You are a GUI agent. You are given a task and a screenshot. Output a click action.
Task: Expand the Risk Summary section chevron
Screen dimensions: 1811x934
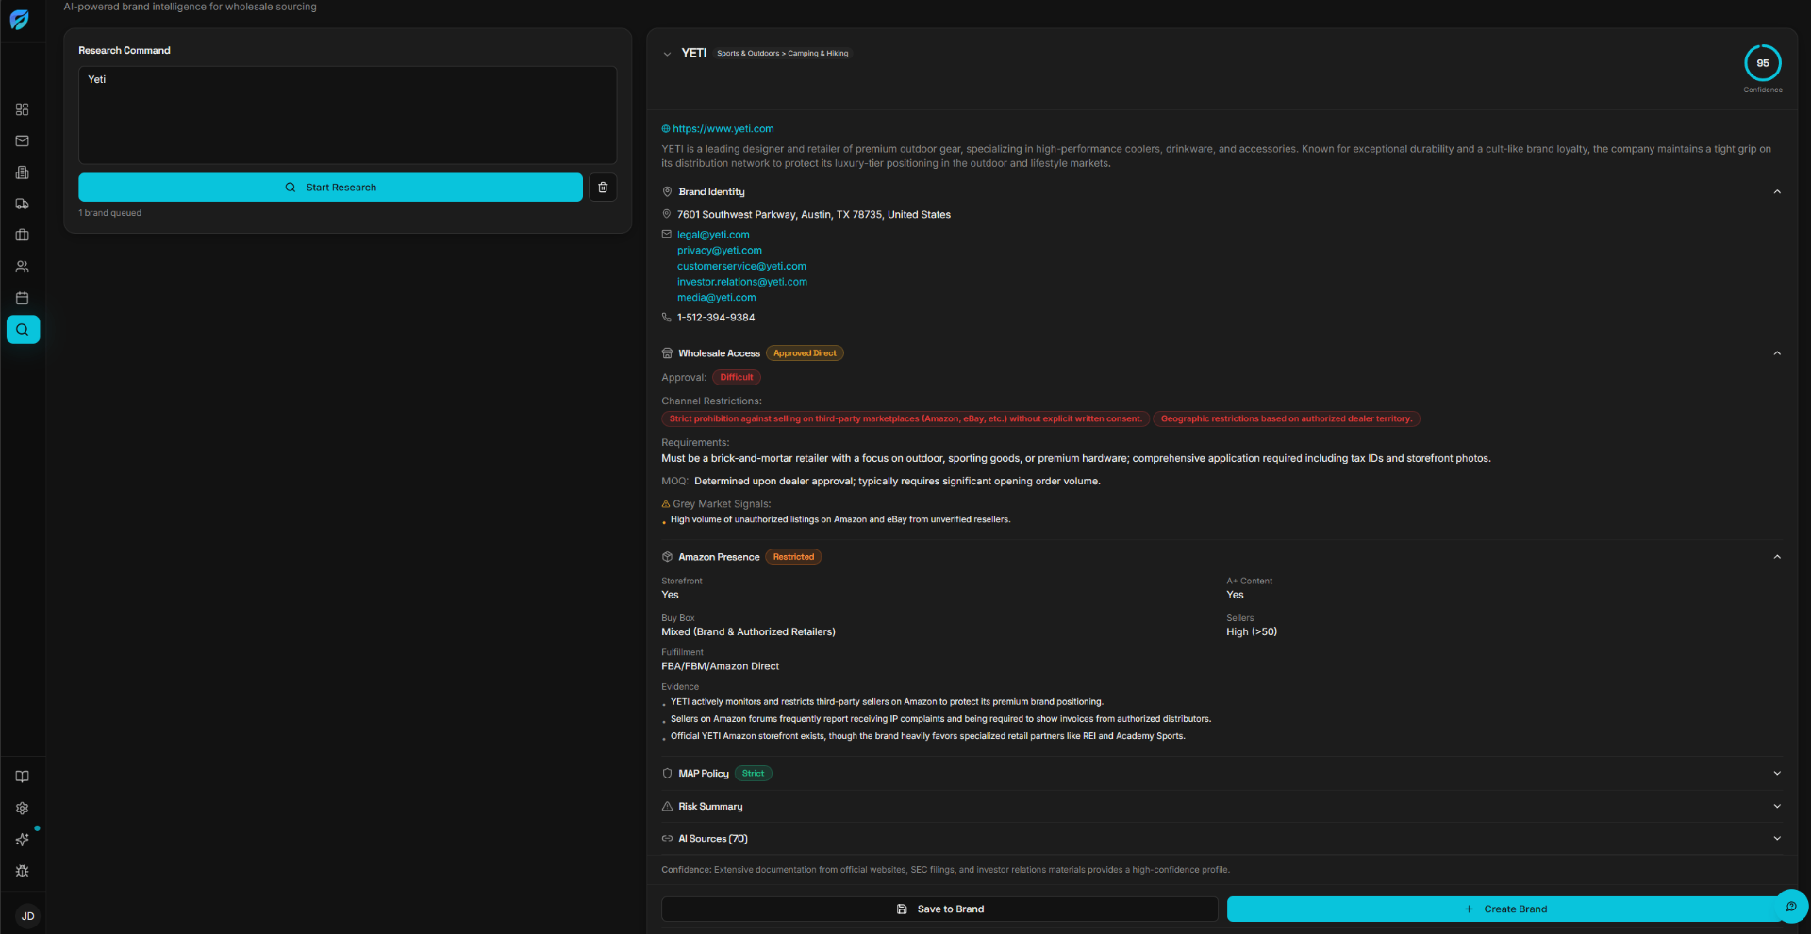[1777, 807]
